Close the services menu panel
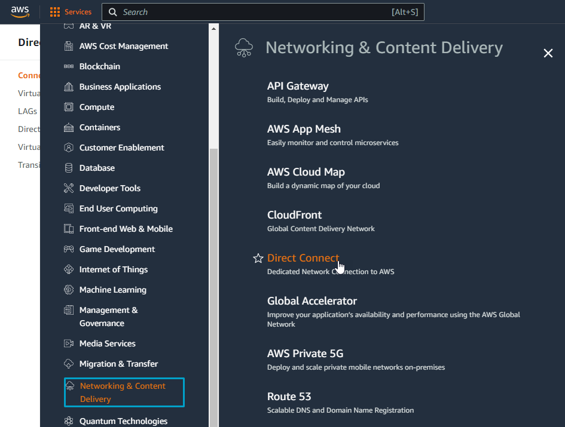 click(x=548, y=53)
